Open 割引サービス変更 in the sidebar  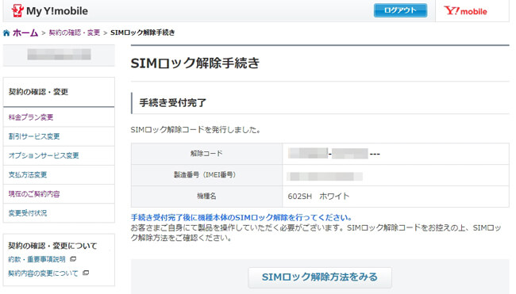tap(34, 136)
